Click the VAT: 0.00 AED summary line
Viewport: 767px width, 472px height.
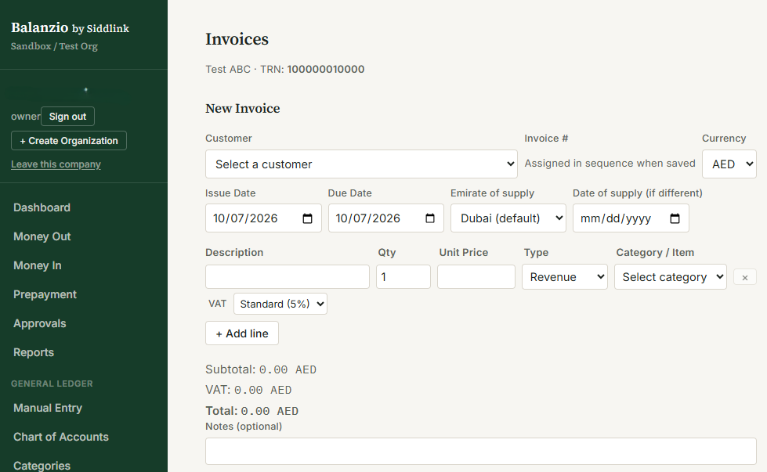[x=248, y=390]
